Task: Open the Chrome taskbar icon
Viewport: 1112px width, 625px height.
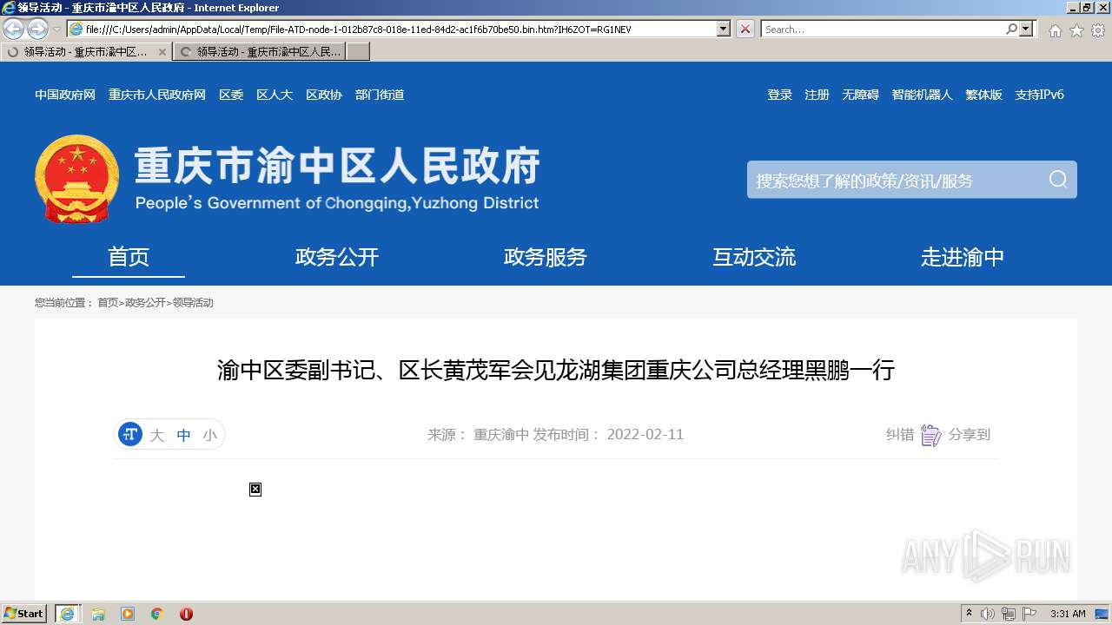Action: pyautogui.click(x=157, y=614)
